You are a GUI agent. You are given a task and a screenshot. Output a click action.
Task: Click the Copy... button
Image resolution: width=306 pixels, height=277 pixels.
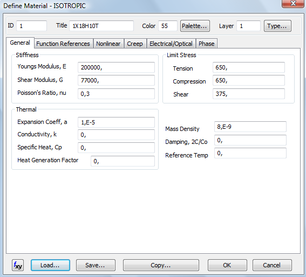pyautogui.click(x=161, y=265)
